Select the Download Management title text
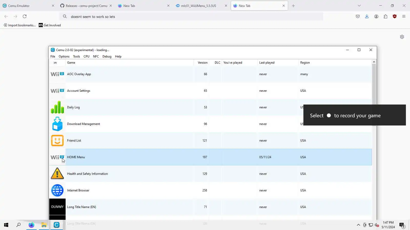This screenshot has width=410, height=230. pyautogui.click(x=84, y=124)
